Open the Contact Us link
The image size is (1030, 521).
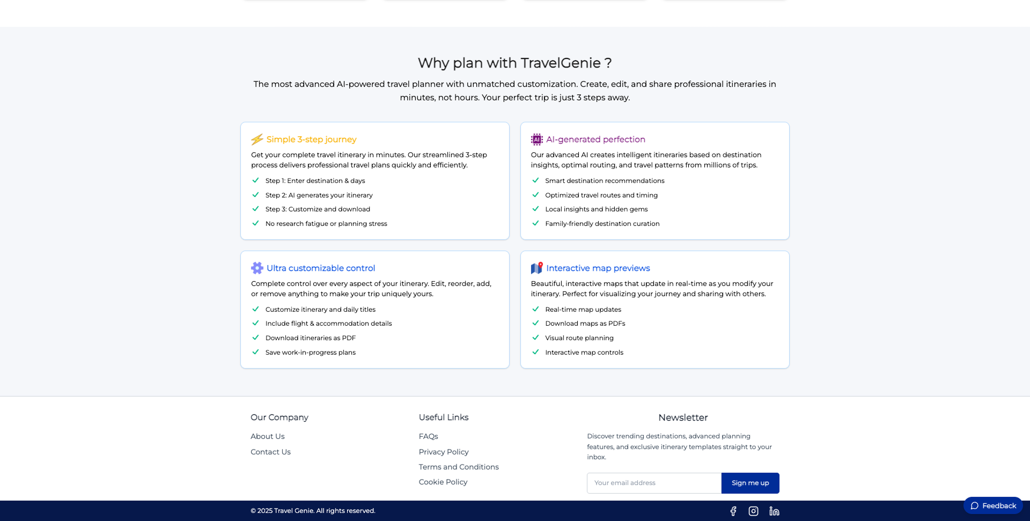click(x=270, y=452)
